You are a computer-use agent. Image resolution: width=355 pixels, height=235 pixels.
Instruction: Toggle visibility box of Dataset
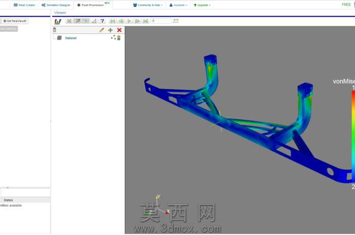coord(59,38)
